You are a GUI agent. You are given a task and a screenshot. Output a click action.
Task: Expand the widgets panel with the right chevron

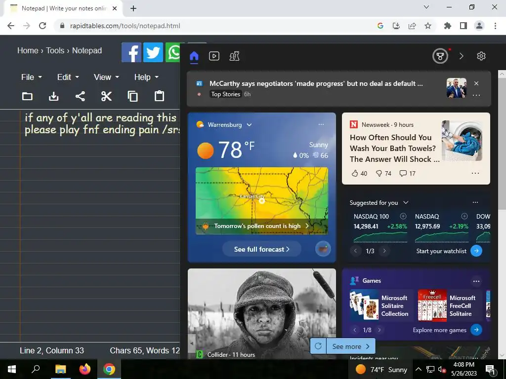[461, 56]
